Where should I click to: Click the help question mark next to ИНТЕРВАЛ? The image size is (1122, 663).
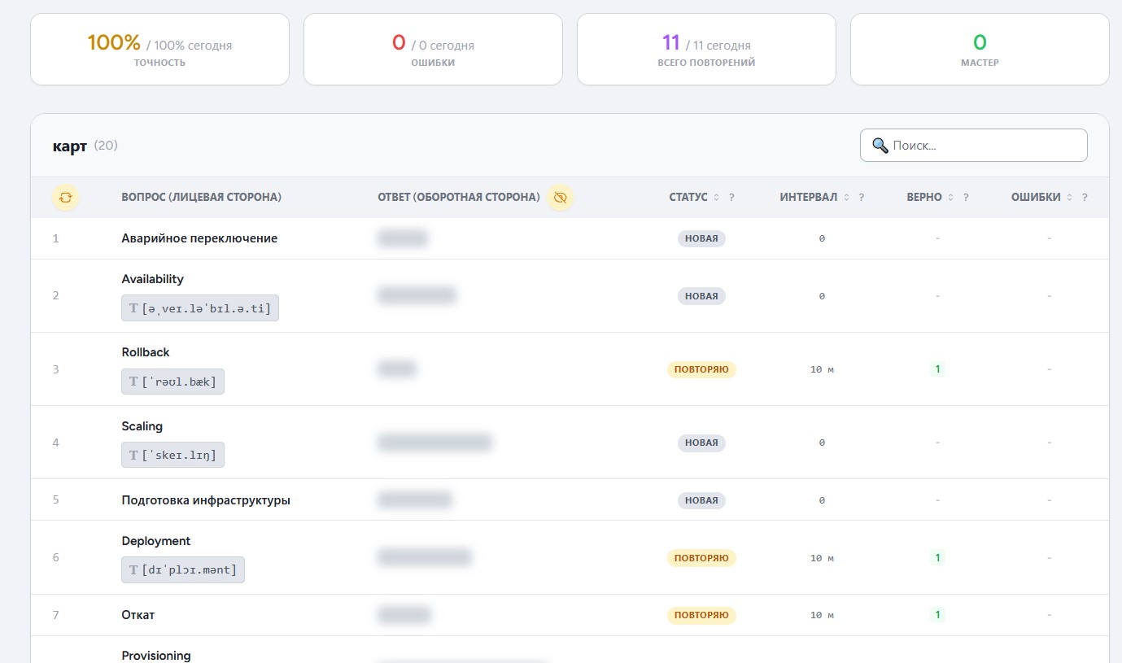862,197
